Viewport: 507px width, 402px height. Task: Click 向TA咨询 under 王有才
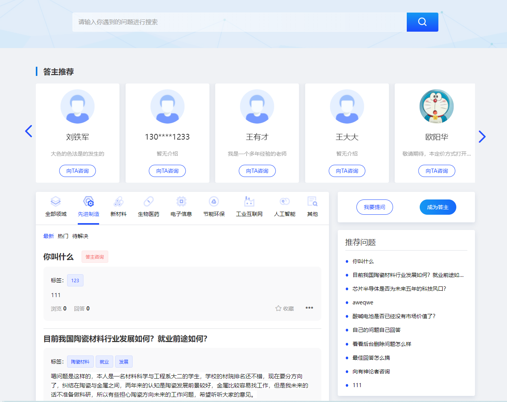click(257, 171)
